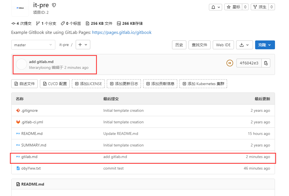This screenshot has width=289, height=196.
Task: Fork the project with 派生 button
Action: (260, 7)
